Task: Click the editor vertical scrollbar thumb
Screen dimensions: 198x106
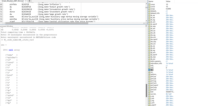Action: 146,7
